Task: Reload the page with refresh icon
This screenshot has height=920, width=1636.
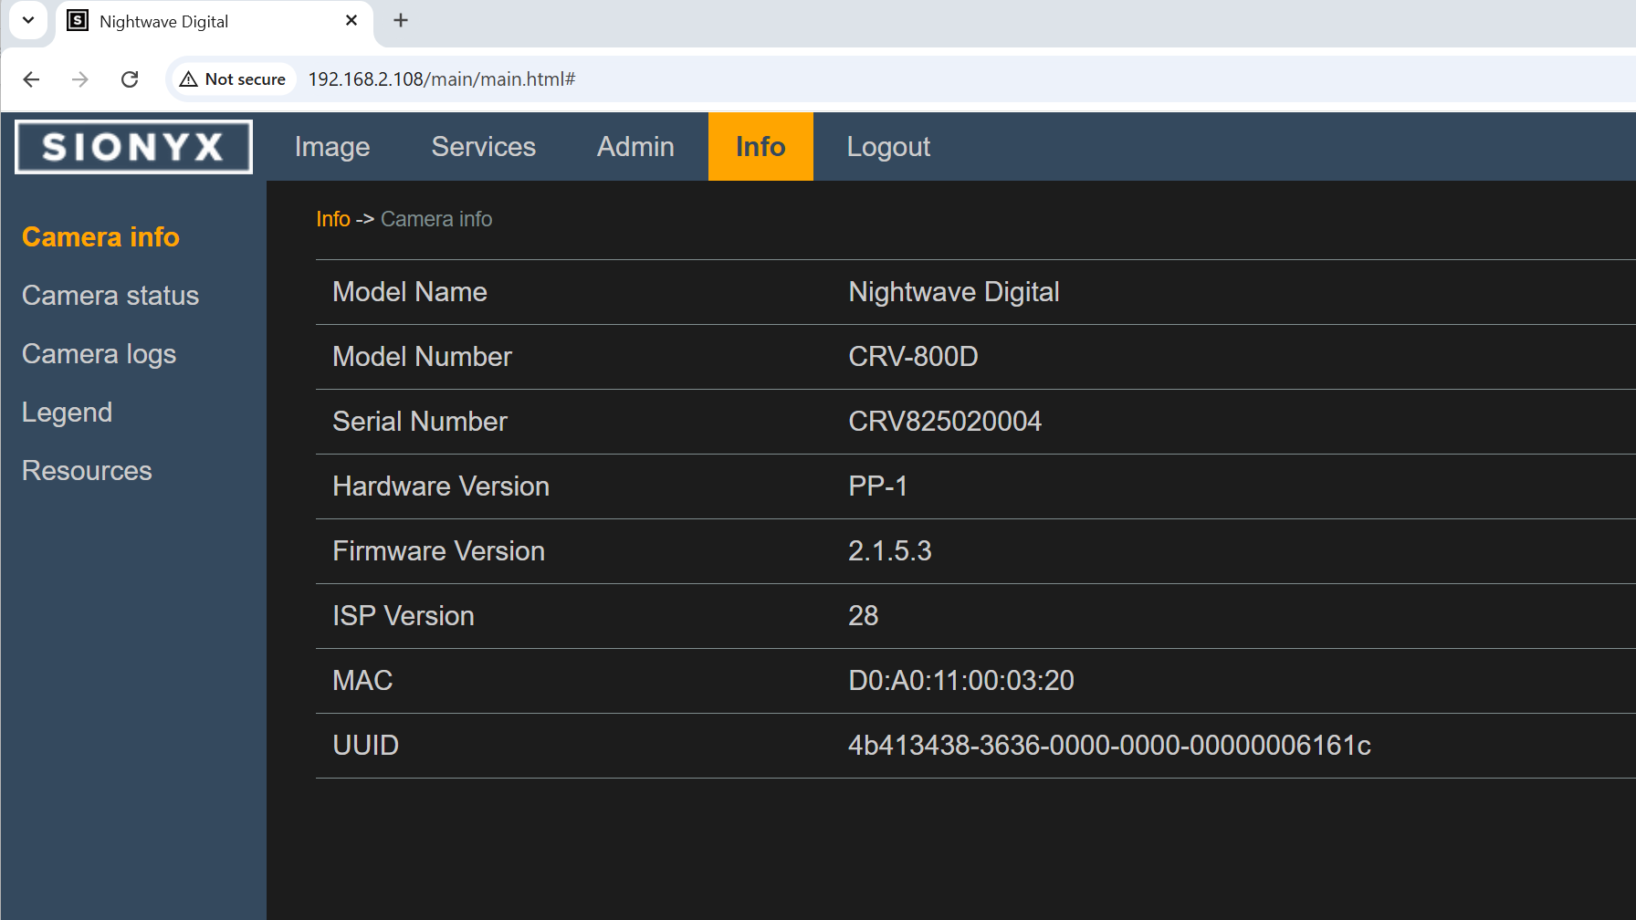Action: point(130,79)
